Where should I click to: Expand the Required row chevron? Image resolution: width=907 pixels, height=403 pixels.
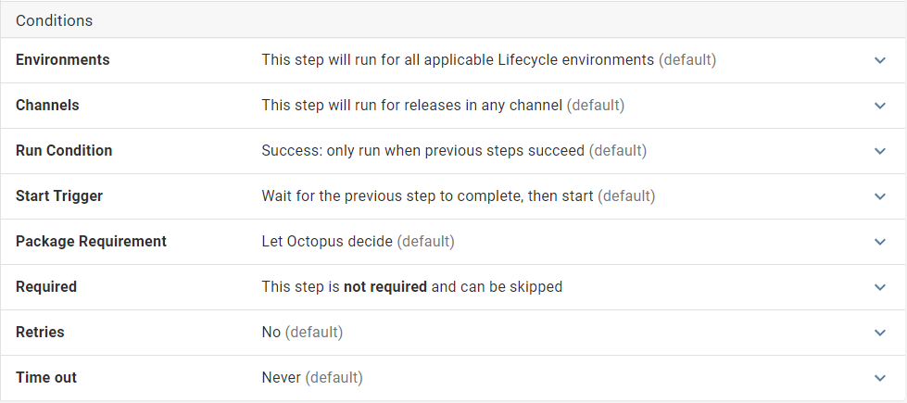(x=880, y=287)
